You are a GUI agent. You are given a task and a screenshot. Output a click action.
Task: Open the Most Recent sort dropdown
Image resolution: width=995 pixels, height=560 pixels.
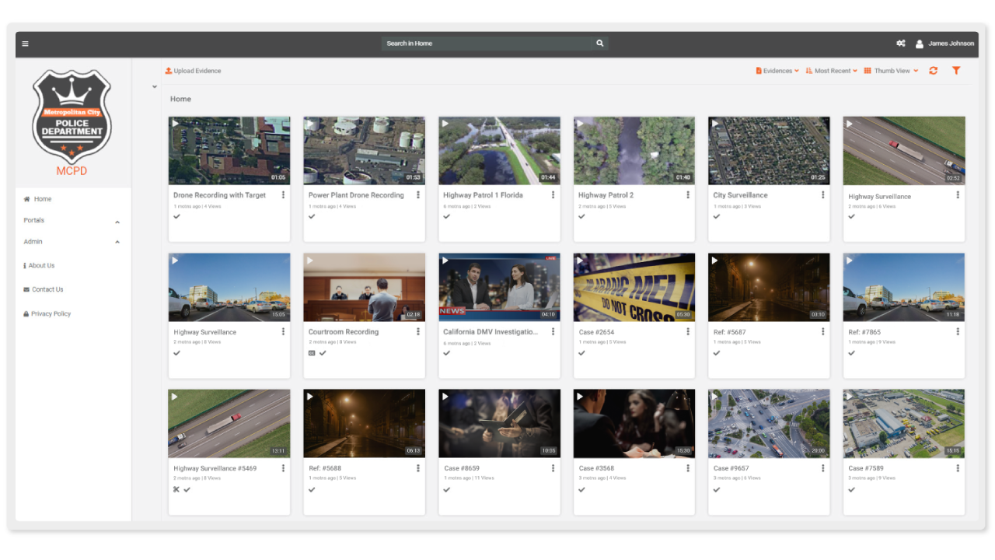click(x=831, y=70)
